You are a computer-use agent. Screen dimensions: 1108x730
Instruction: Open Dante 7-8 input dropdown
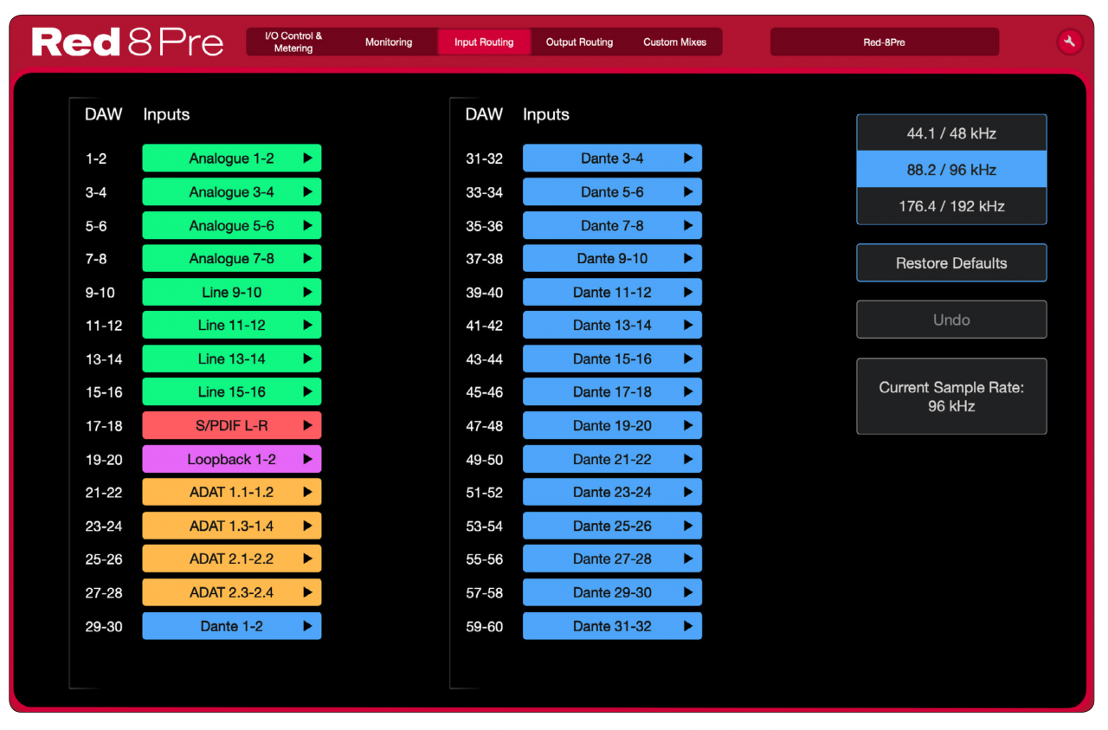point(612,225)
